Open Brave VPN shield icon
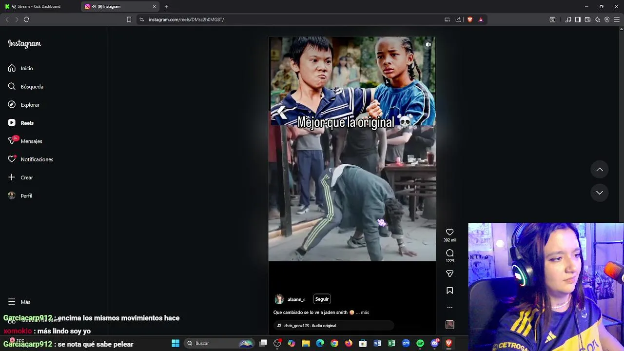 [x=607, y=19]
